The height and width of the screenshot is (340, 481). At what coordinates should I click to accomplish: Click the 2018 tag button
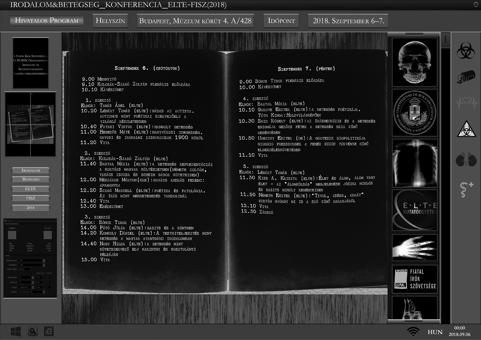31,207
